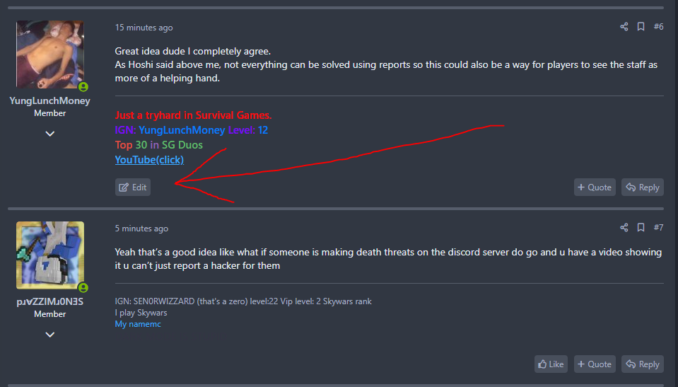
Task: Reply to post #6
Action: point(643,187)
